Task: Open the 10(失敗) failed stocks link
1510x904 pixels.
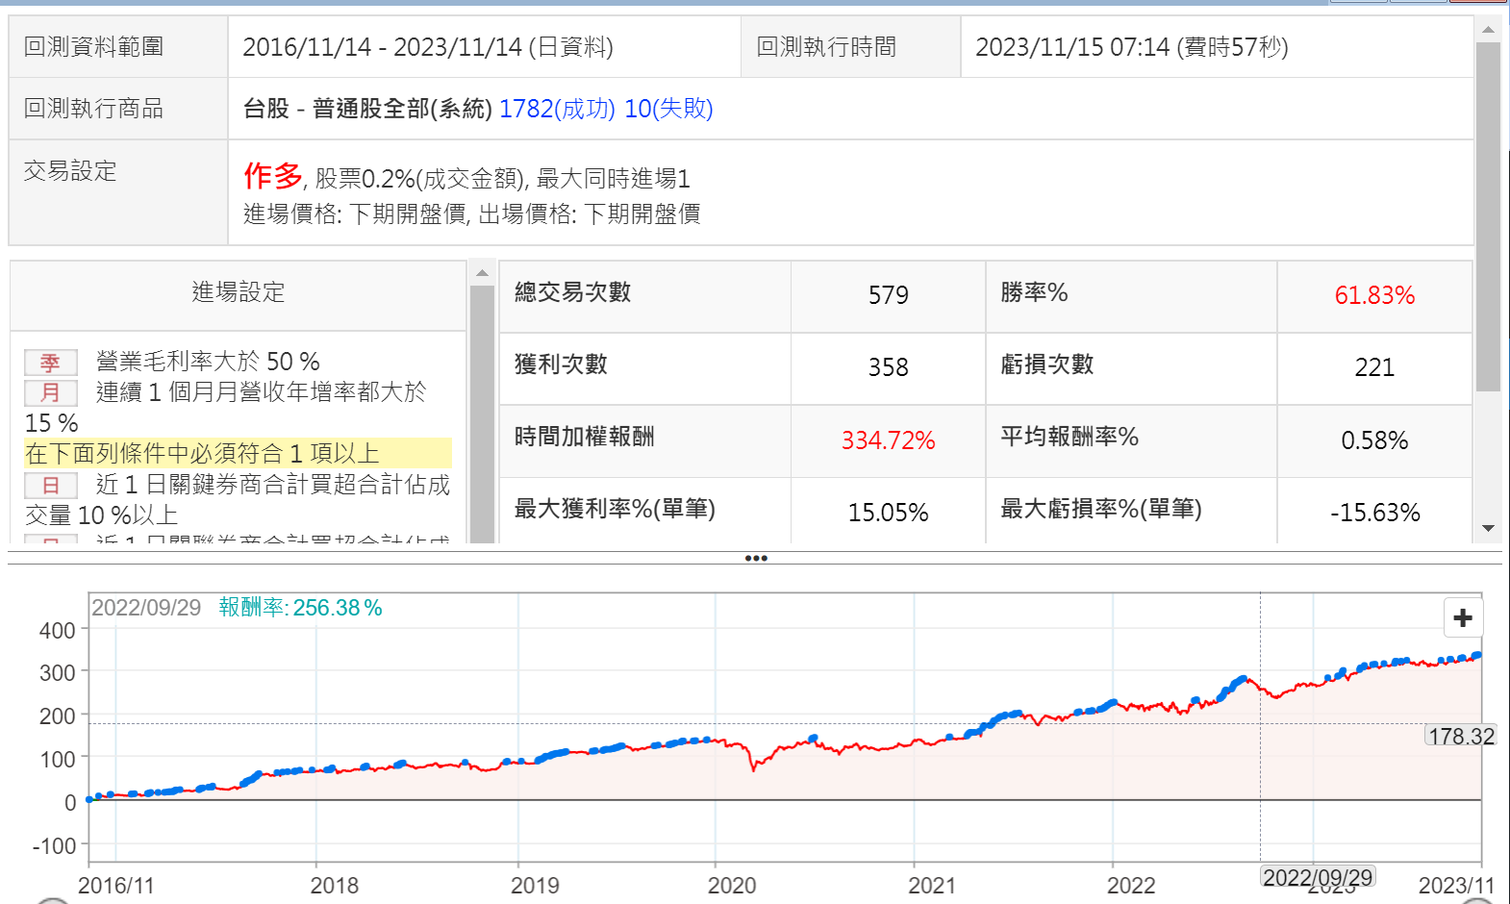Action: tap(668, 109)
